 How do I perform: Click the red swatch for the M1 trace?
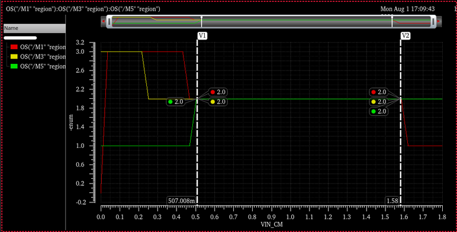(14, 47)
